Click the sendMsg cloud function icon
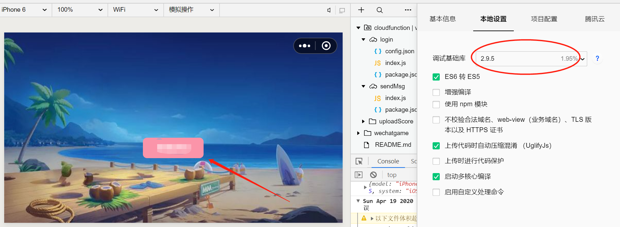This screenshot has height=227, width=620. click(x=373, y=86)
